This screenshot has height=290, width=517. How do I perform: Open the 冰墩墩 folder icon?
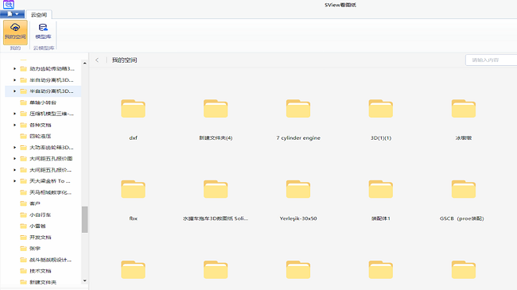pos(464,108)
